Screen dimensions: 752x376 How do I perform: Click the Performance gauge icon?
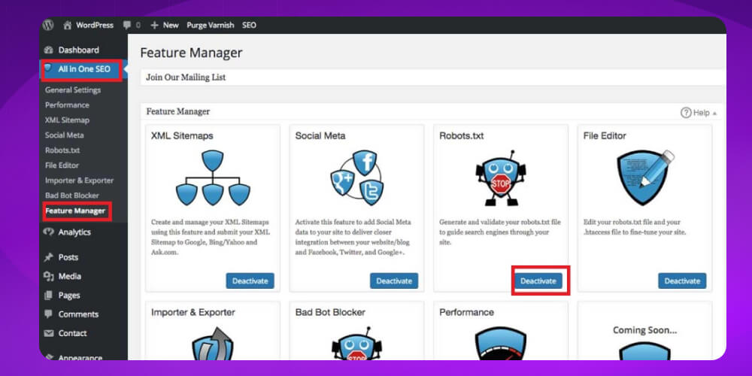[501, 344]
